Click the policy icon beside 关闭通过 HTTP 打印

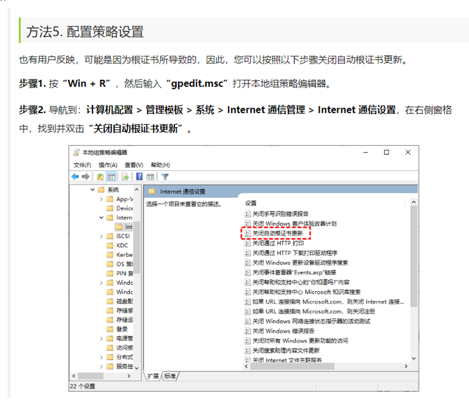(248, 243)
